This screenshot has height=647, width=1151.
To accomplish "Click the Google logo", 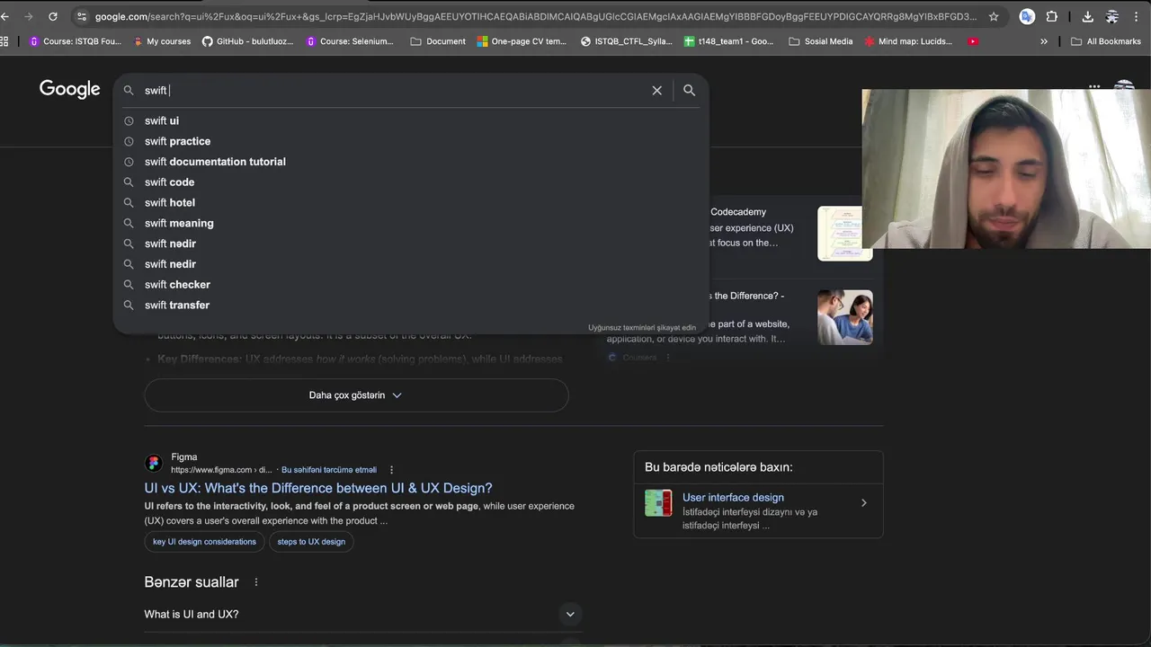I will (x=69, y=89).
